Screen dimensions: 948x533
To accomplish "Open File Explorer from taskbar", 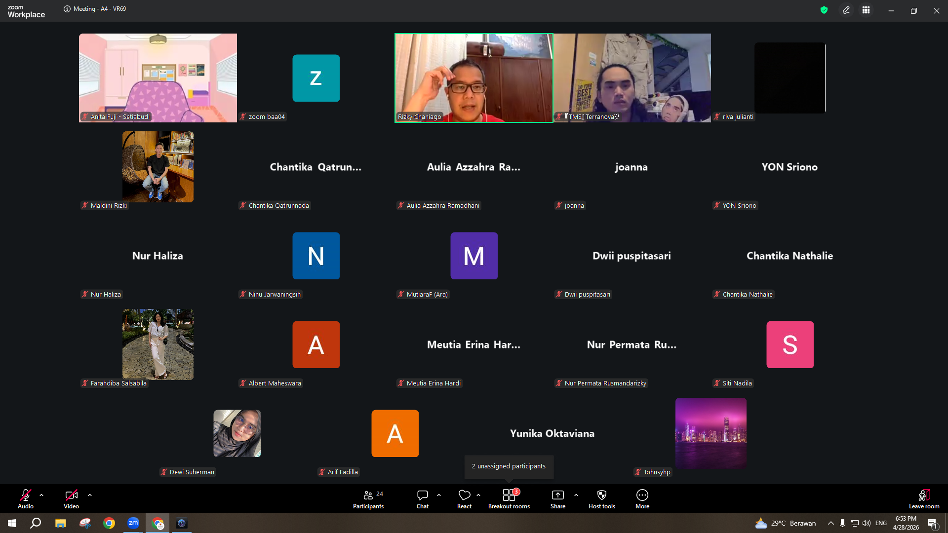I will (x=60, y=523).
